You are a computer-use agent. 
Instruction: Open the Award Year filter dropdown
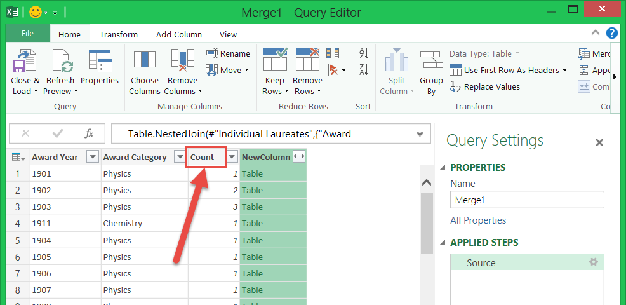92,157
